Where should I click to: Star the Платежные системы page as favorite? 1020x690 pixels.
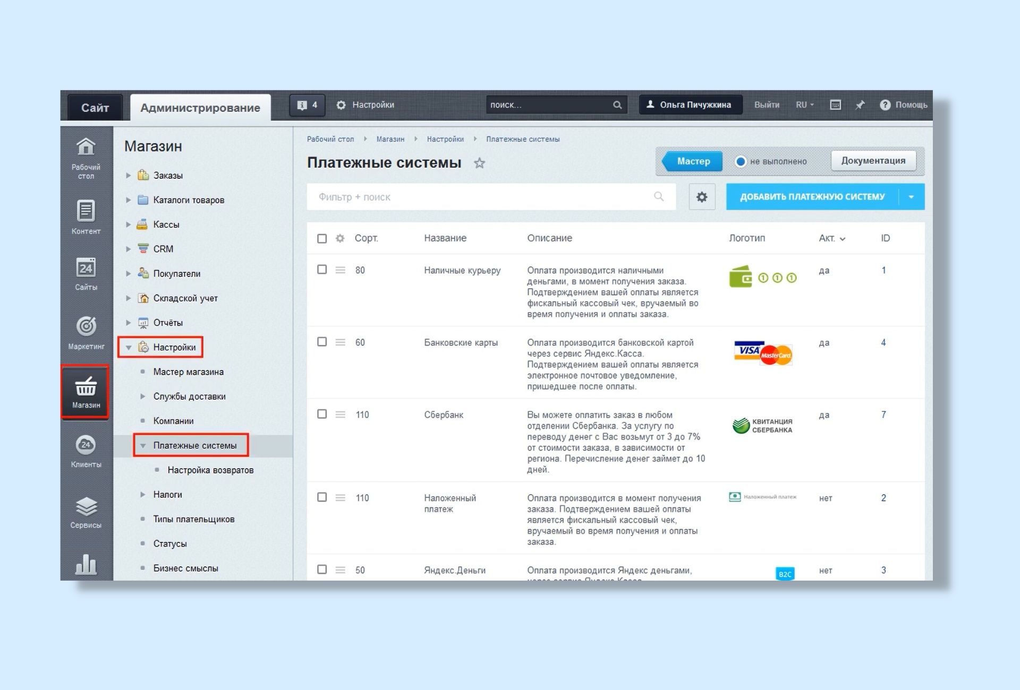tap(479, 163)
